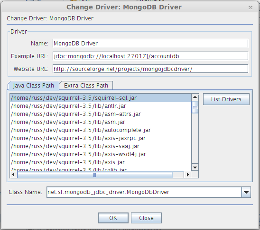Image resolution: width=260 pixels, height=230 pixels.
Task: Select the Java Class Path tab
Action: click(x=33, y=86)
